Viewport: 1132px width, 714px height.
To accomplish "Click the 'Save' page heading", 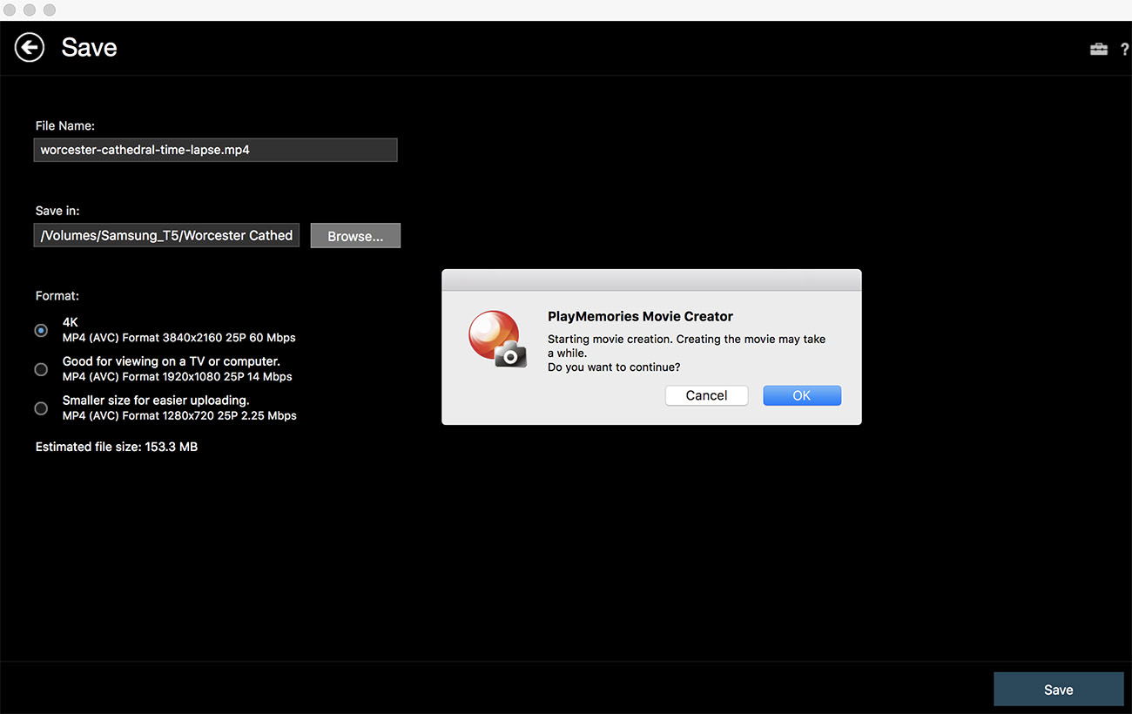I will 89,47.
